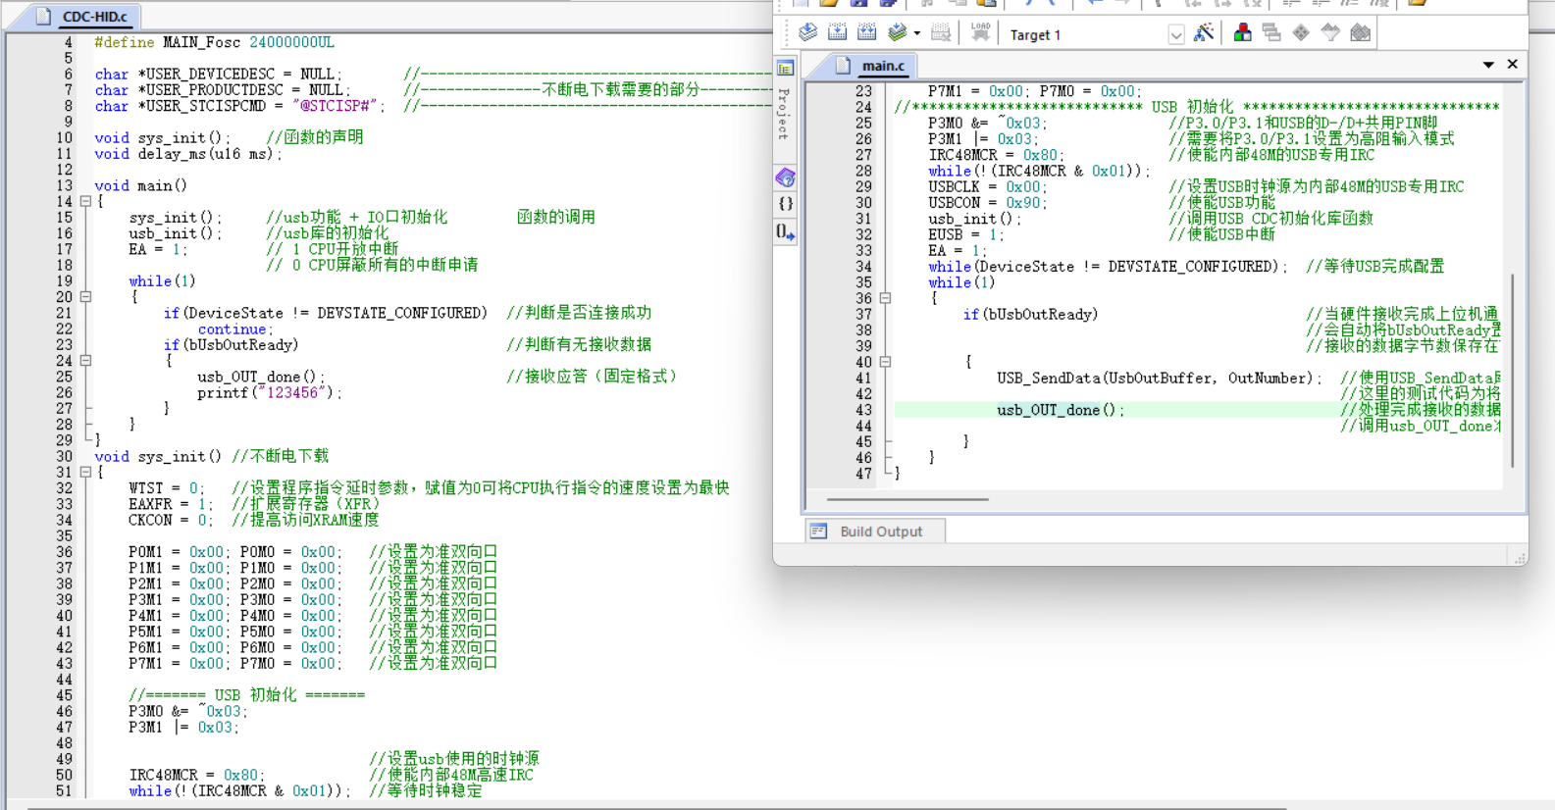Open the Templates panel sidebar icon
Screen dimensions: 1555x810
pos(785,232)
